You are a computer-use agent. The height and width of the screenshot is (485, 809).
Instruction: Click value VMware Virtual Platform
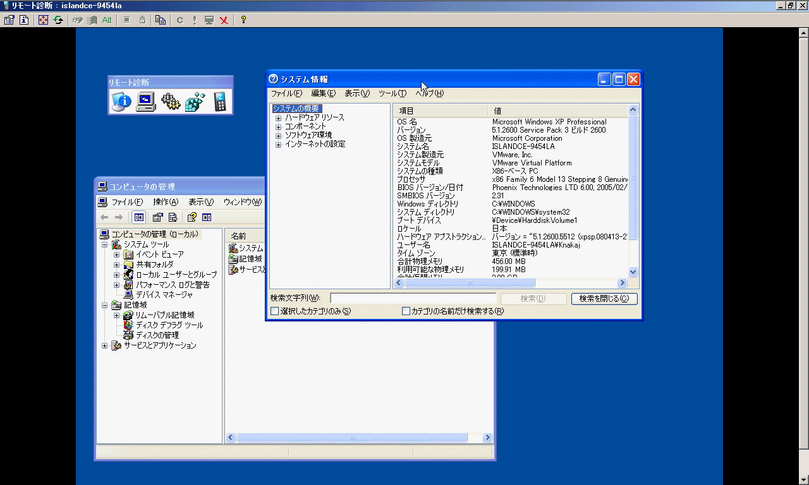click(x=532, y=163)
